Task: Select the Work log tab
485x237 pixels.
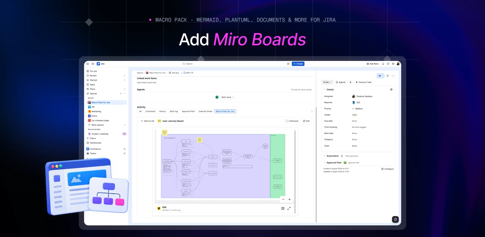Action: (174, 111)
